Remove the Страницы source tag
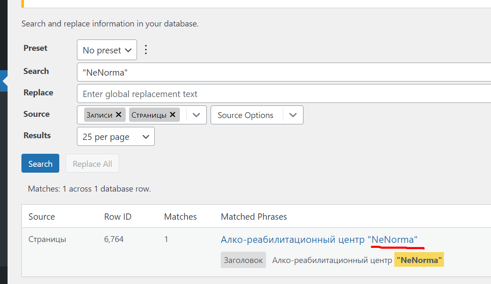The image size is (491, 284). 172,115
